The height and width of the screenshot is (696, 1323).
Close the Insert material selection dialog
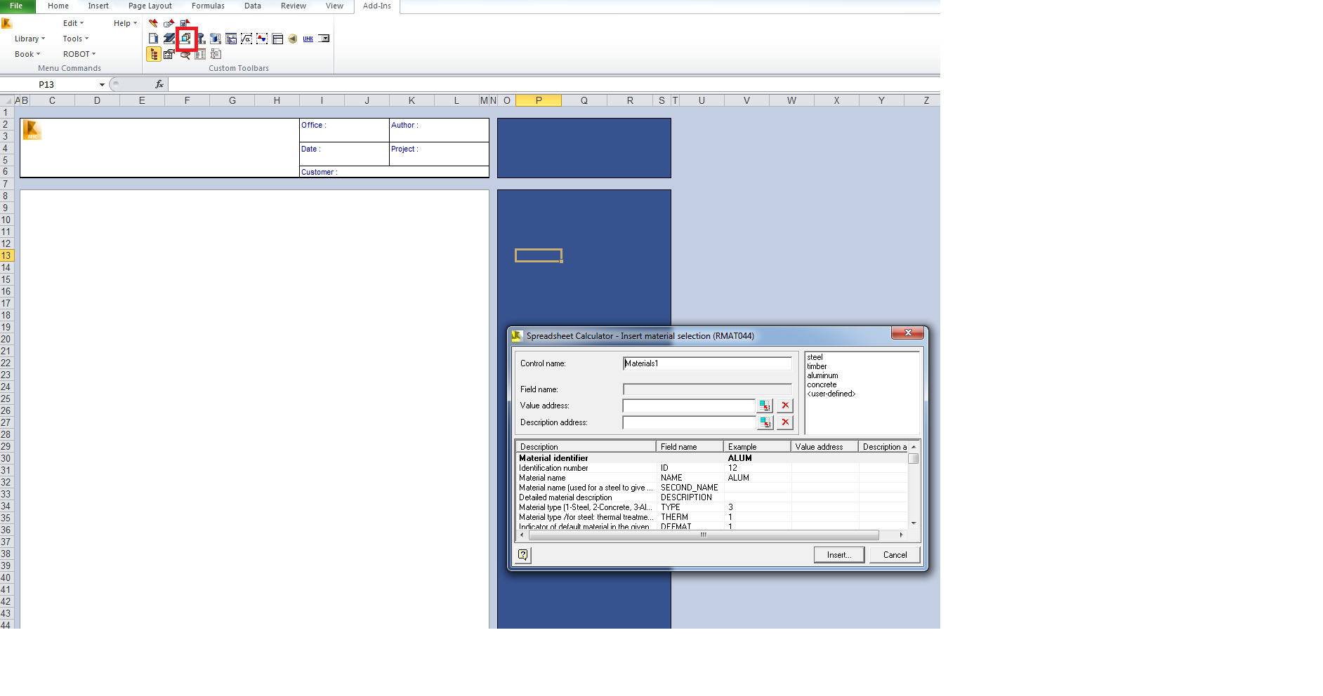[907, 333]
